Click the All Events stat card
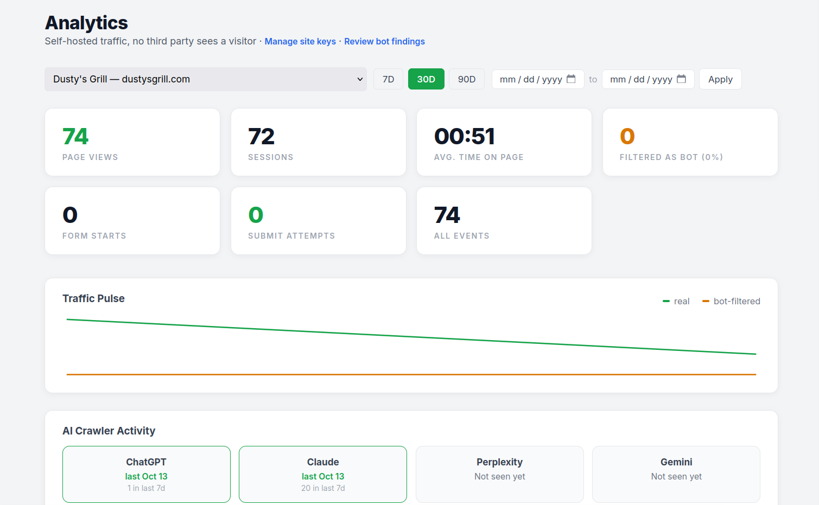 (504, 221)
